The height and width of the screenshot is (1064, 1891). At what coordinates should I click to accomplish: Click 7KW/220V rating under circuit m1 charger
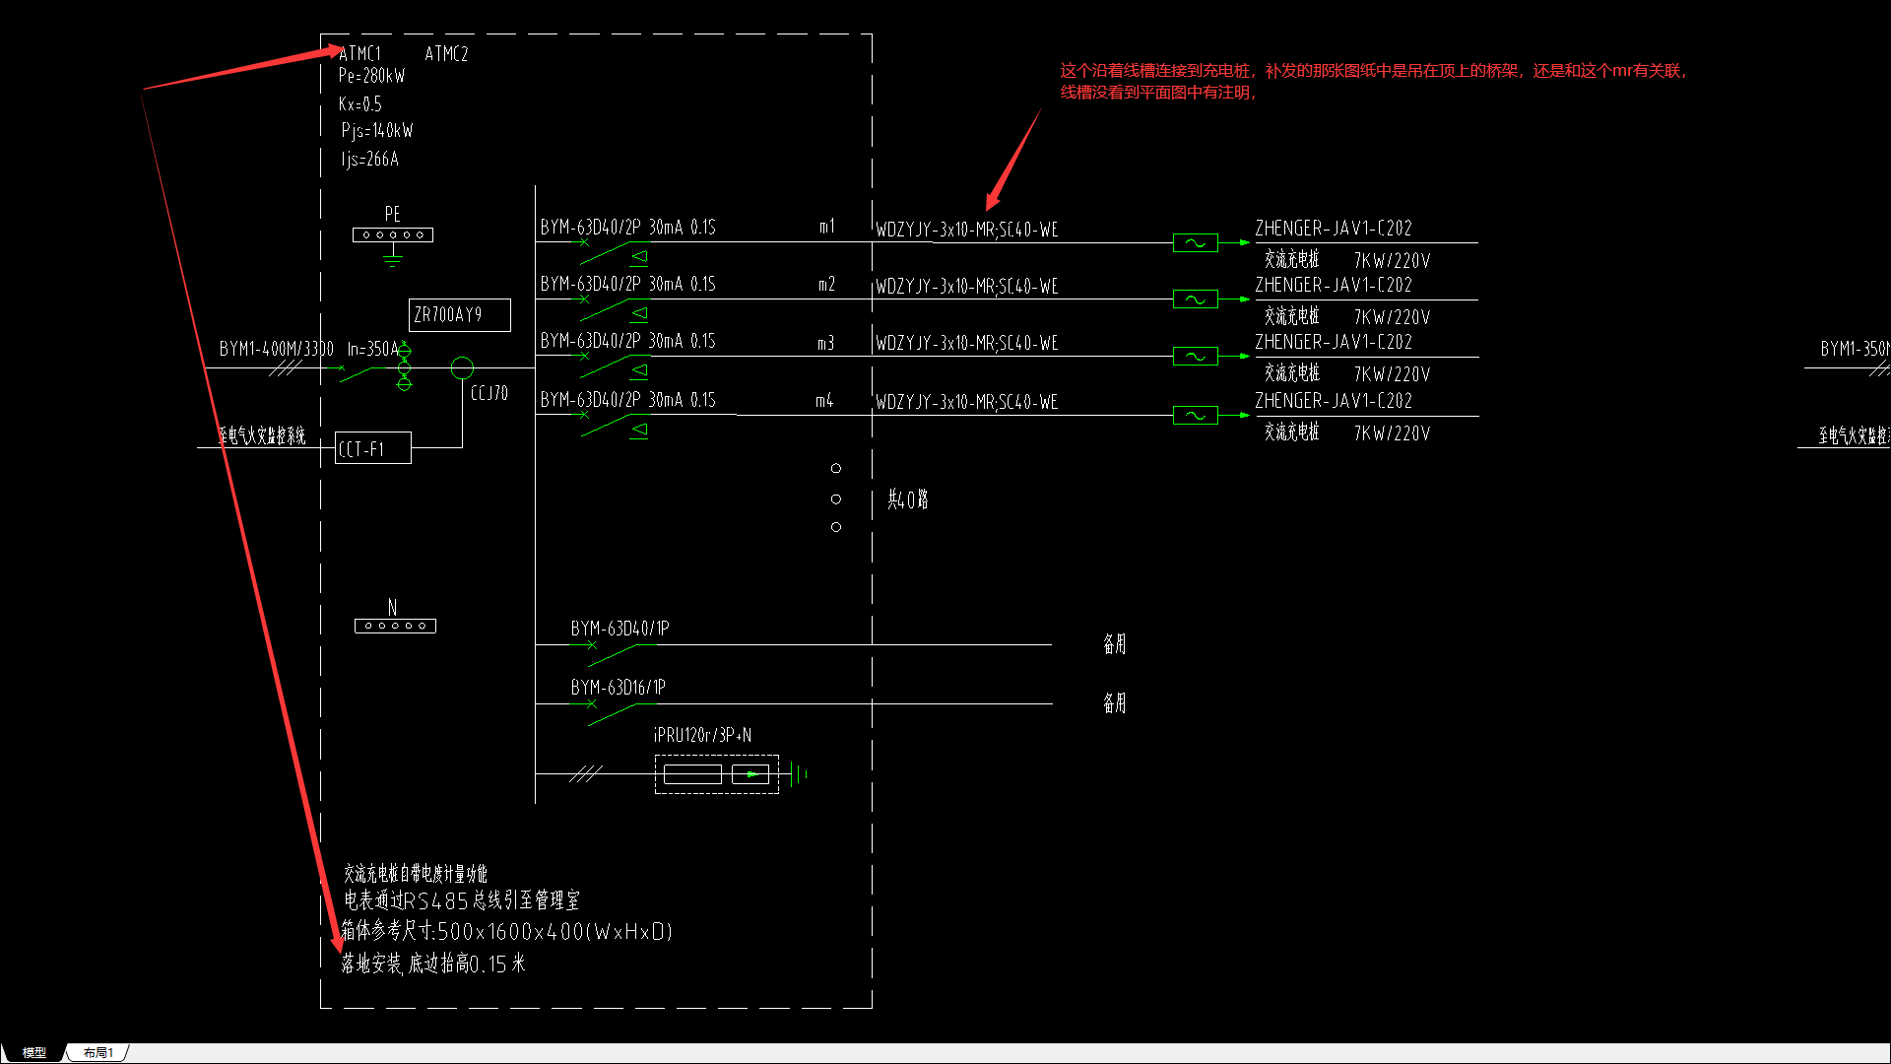(1392, 261)
